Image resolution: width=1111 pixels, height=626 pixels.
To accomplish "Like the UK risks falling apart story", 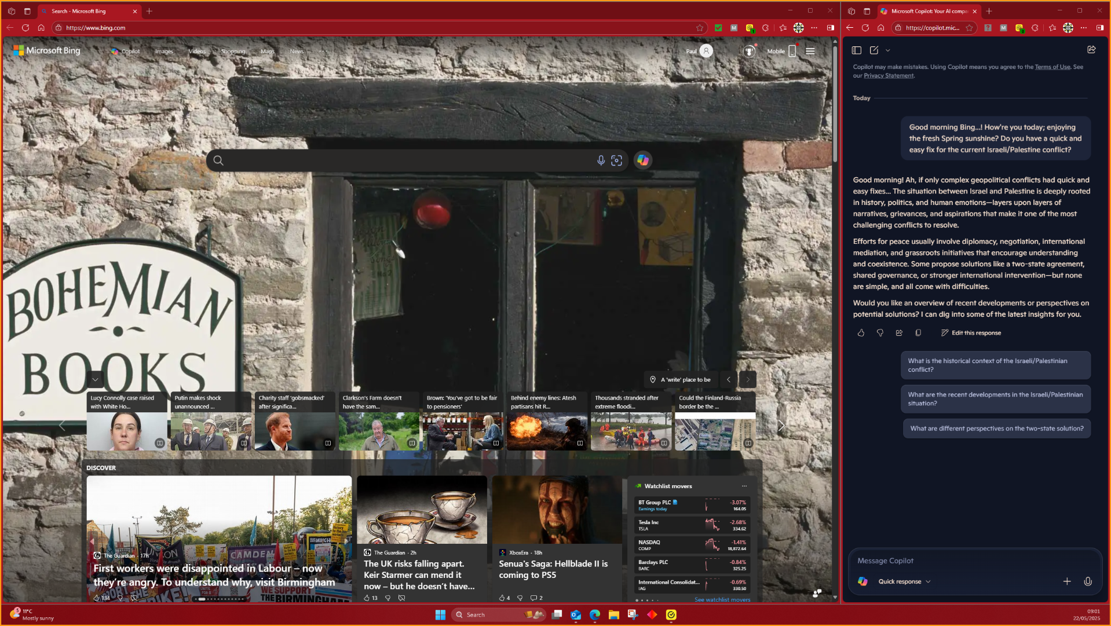I will [367, 598].
